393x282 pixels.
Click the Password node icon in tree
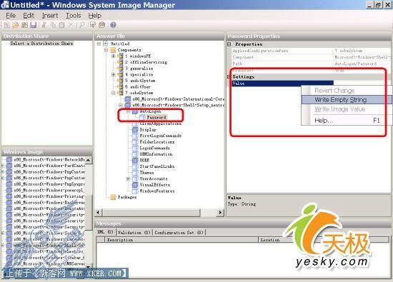142,118
